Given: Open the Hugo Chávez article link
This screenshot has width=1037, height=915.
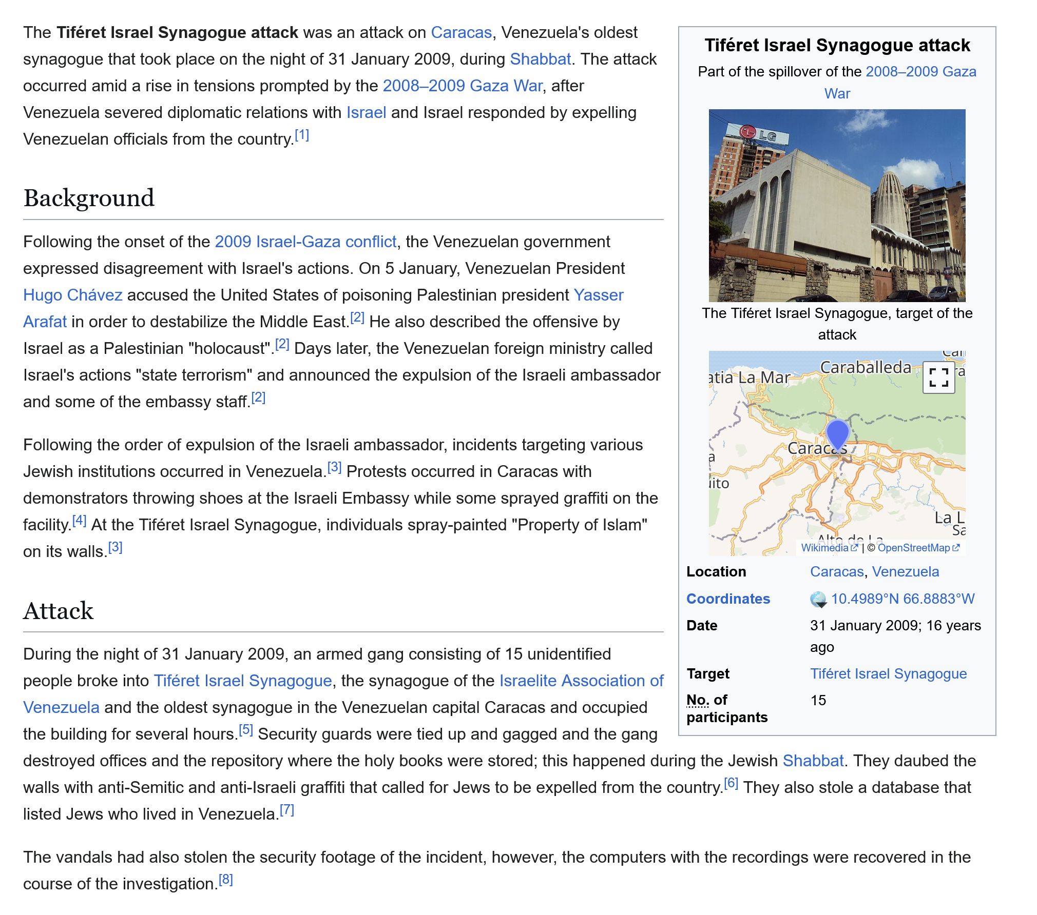Looking at the screenshot, I should [73, 295].
